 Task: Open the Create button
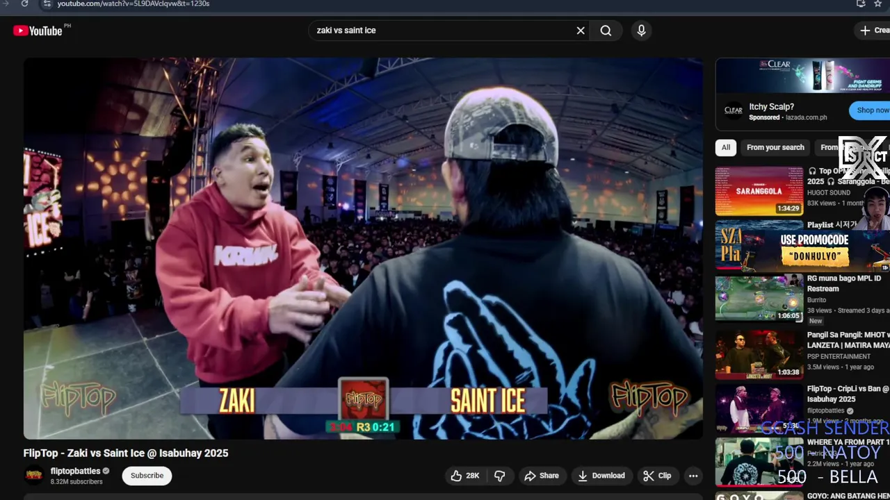(x=873, y=31)
